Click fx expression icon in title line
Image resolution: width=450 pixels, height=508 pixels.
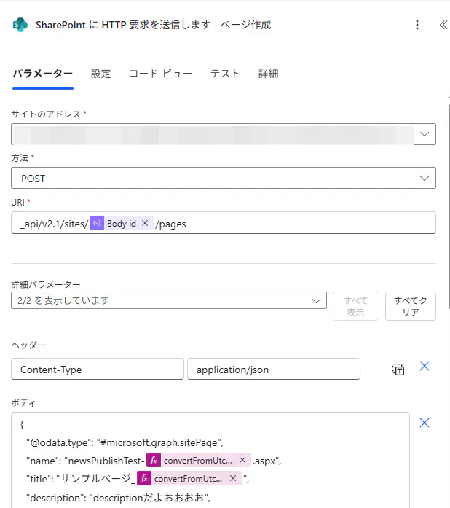(144, 478)
